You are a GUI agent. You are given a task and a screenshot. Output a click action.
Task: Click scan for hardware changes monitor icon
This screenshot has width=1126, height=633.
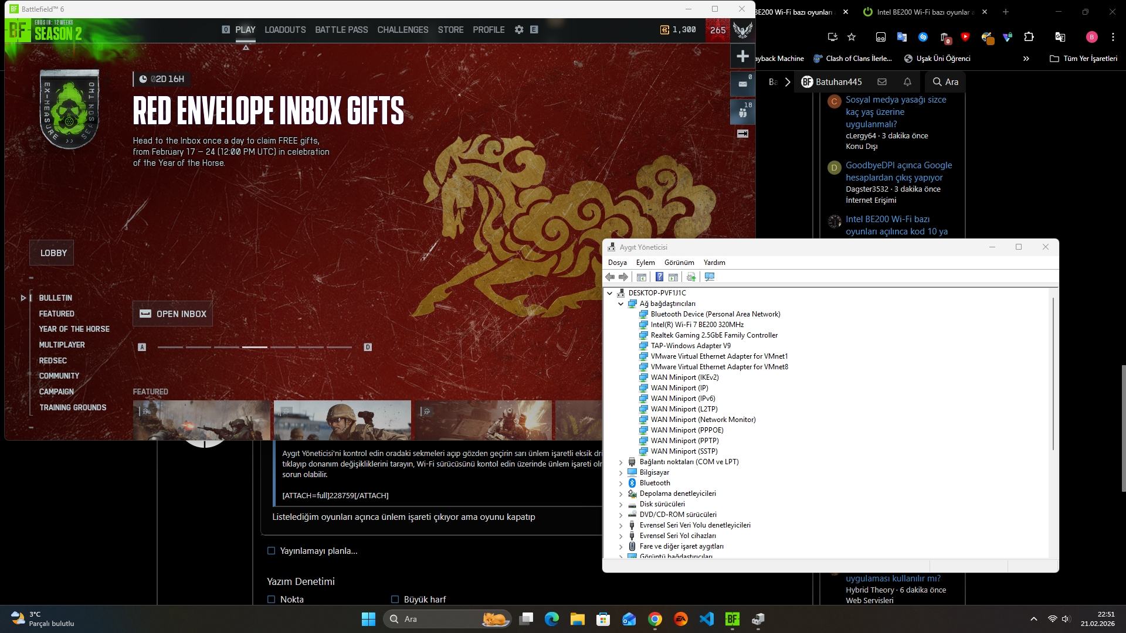(x=710, y=277)
